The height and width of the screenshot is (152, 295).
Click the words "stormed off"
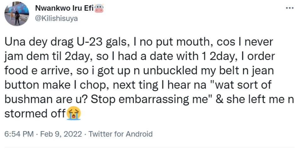click(x=35, y=113)
